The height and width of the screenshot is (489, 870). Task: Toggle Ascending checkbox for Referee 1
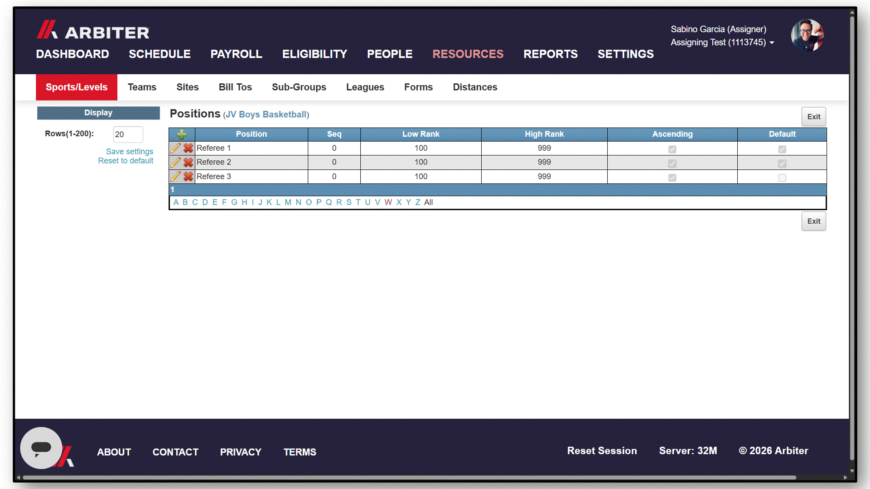(672, 149)
